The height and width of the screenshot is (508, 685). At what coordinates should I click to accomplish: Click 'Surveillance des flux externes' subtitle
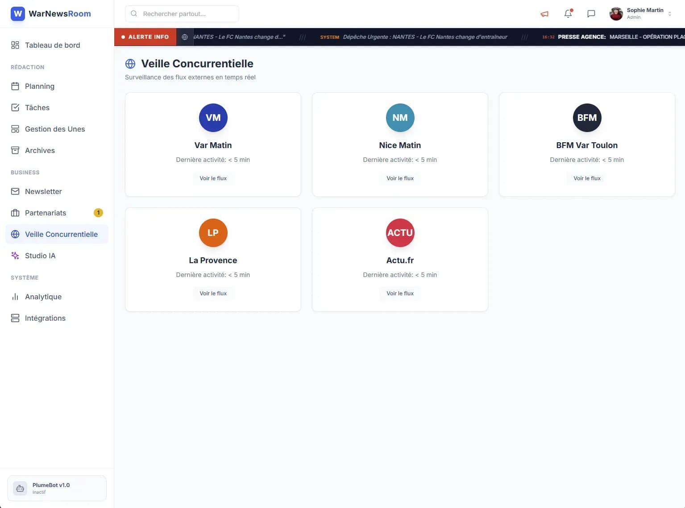click(190, 77)
